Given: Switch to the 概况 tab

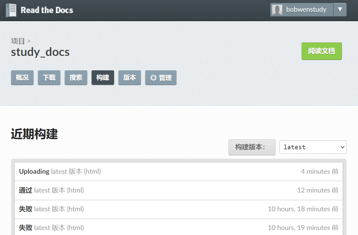Looking at the screenshot, I should (22, 78).
